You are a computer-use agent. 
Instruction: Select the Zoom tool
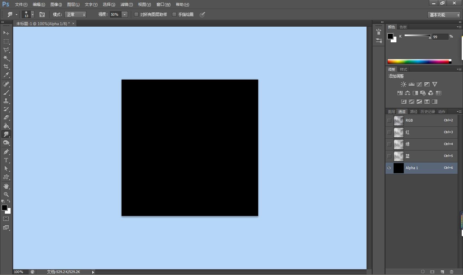[6, 194]
